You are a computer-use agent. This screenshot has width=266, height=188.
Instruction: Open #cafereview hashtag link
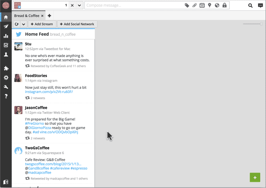point(60,168)
